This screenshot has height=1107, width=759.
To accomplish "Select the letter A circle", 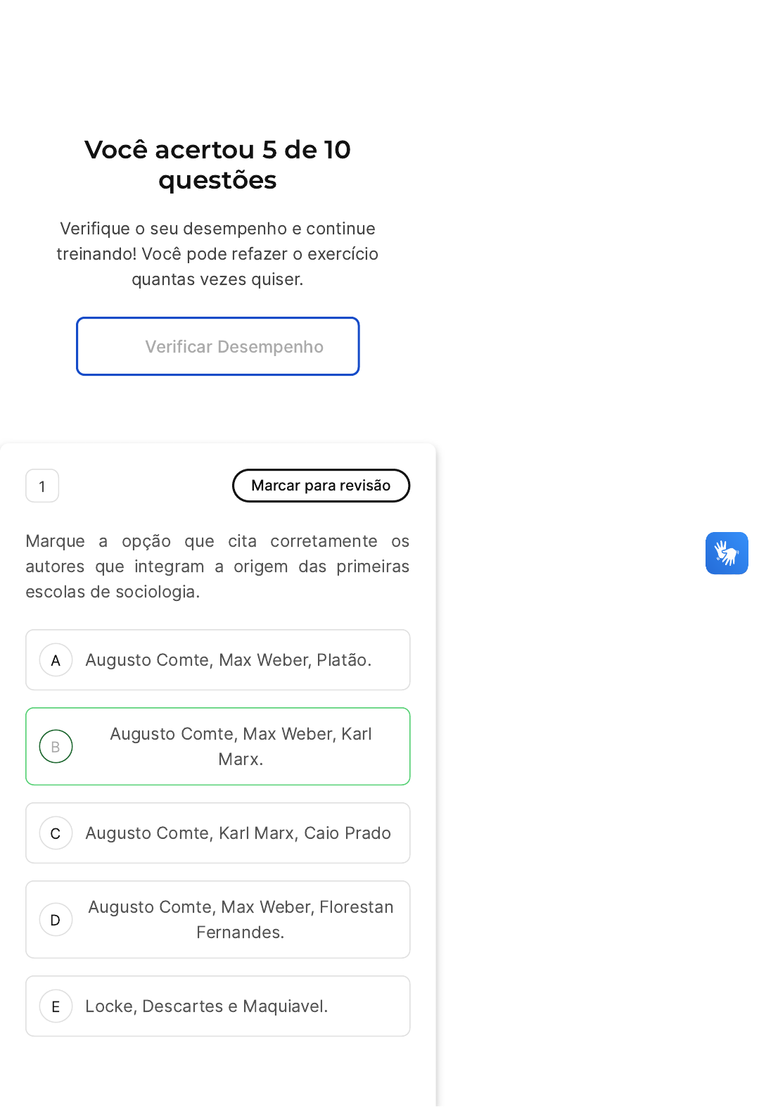I will click(56, 660).
